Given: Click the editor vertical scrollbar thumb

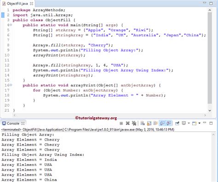Looking at the screenshot, I should [210, 58].
